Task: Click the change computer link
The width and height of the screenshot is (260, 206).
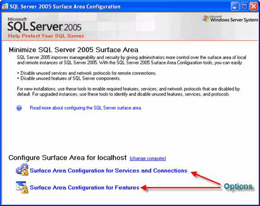Action: pyautogui.click(x=148, y=159)
